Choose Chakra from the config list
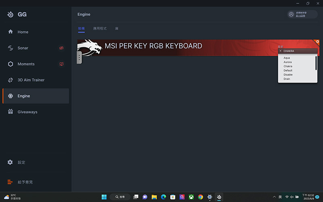 (288, 66)
